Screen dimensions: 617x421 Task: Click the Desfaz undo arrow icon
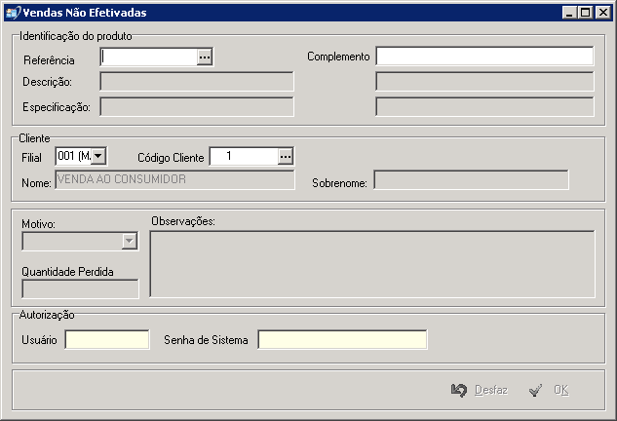pyautogui.click(x=459, y=390)
